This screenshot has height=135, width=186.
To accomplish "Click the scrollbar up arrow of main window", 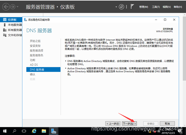I will [x=185, y=15].
